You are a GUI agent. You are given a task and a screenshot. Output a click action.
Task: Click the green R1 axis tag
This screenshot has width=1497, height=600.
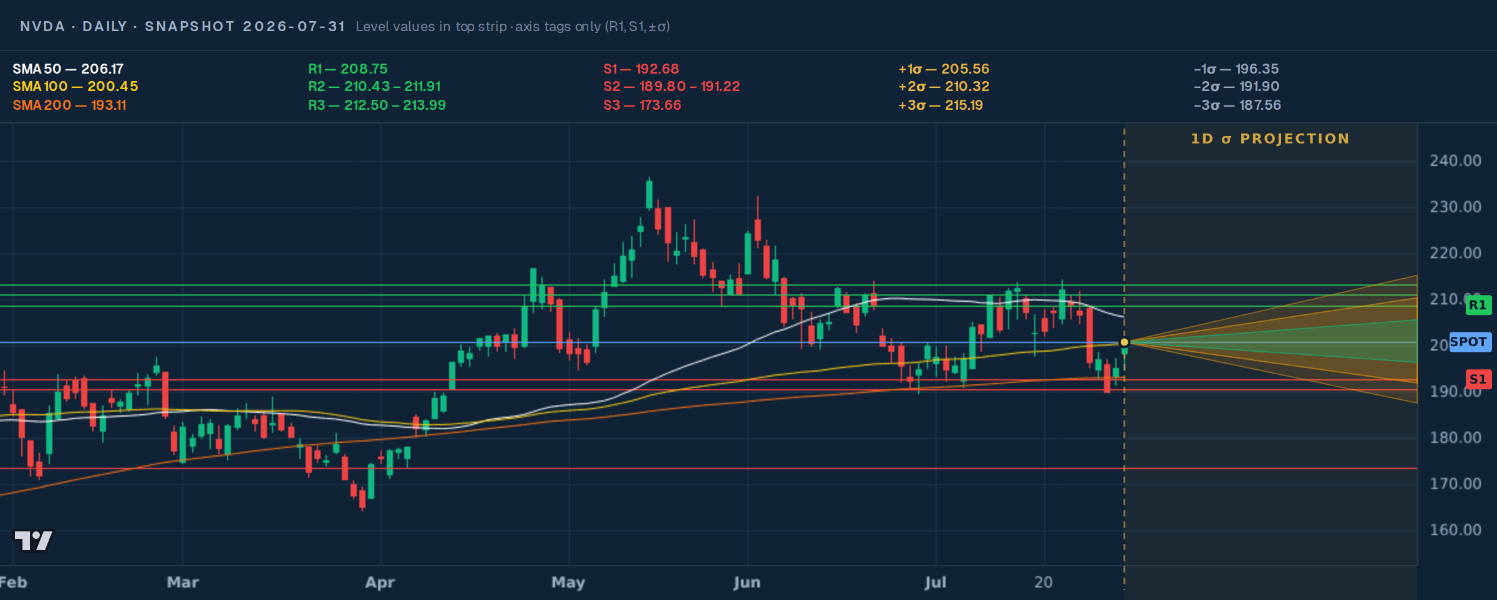point(1478,305)
